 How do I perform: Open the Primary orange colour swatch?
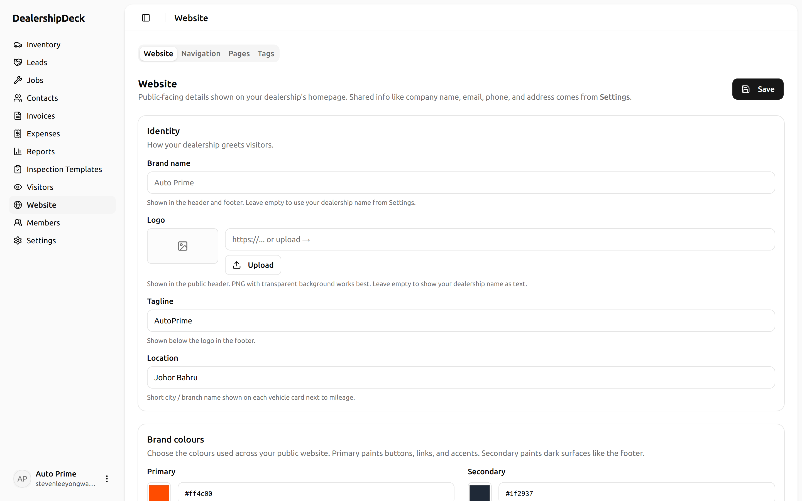pyautogui.click(x=159, y=493)
